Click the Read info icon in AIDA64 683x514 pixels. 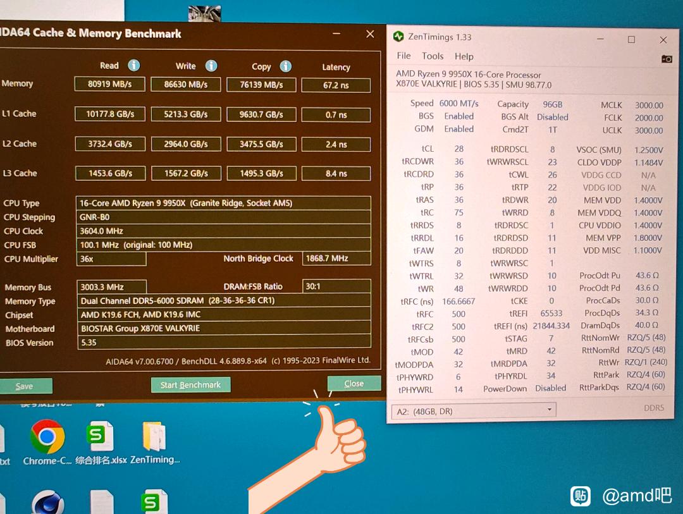(133, 65)
